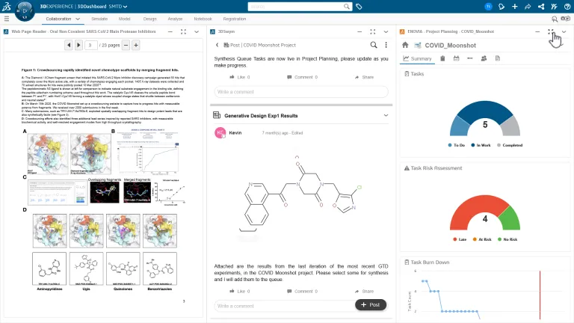Image resolution: width=574 pixels, height=323 pixels.
Task: Click the panel toggle icon at far right
Action: [x=566, y=19]
